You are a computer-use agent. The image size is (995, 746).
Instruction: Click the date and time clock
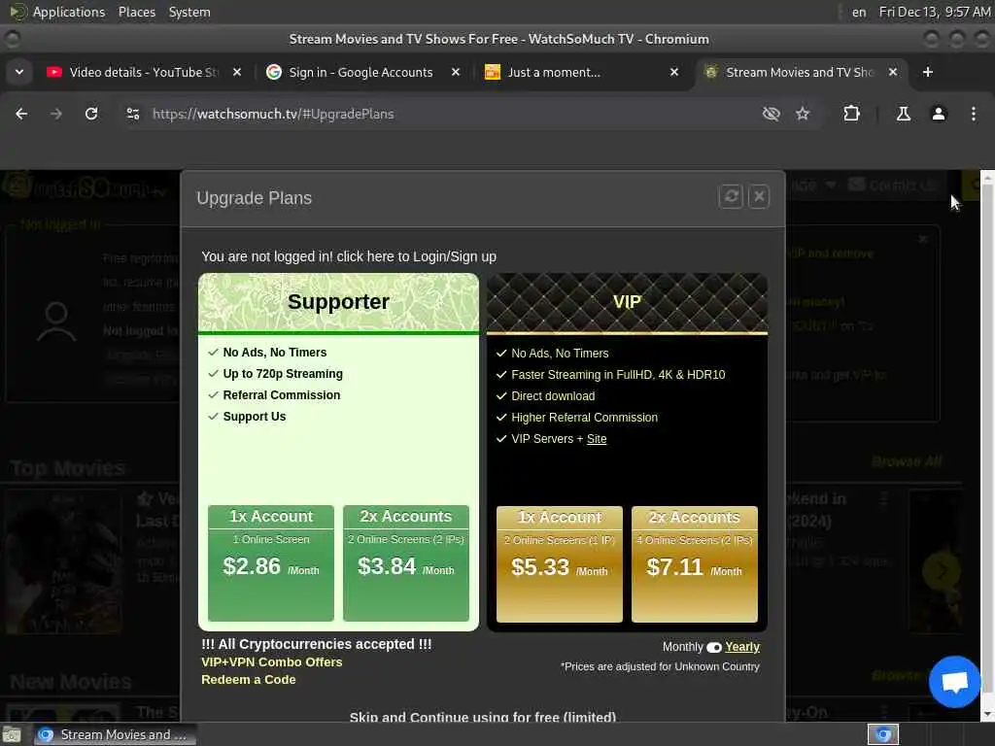coord(934,12)
